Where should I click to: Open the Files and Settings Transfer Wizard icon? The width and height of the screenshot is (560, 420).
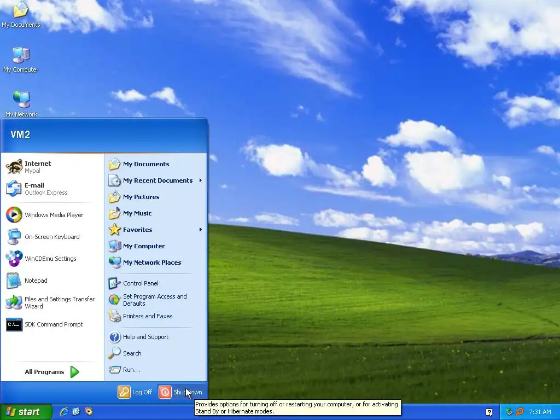click(14, 302)
